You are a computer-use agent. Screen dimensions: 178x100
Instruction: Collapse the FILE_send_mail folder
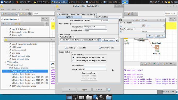[6, 65]
